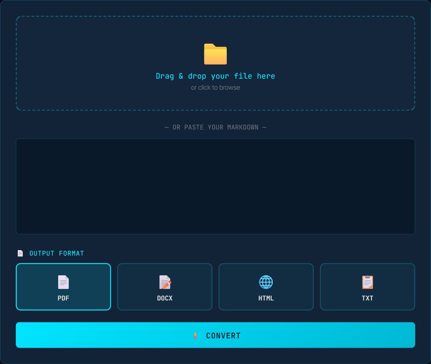Click the yellow folder upload icon
The image size is (431, 364).
[215, 54]
